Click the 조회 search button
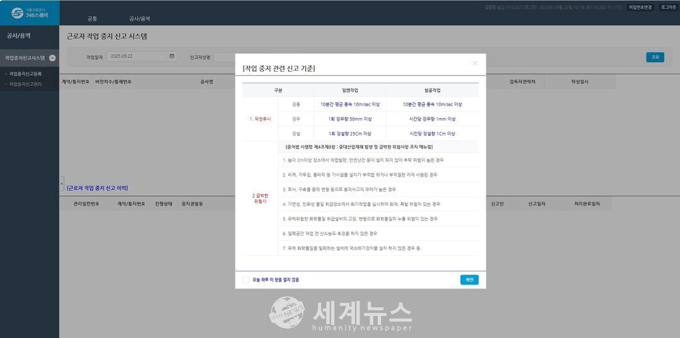Screen dimensions: 680x338 click(x=655, y=57)
